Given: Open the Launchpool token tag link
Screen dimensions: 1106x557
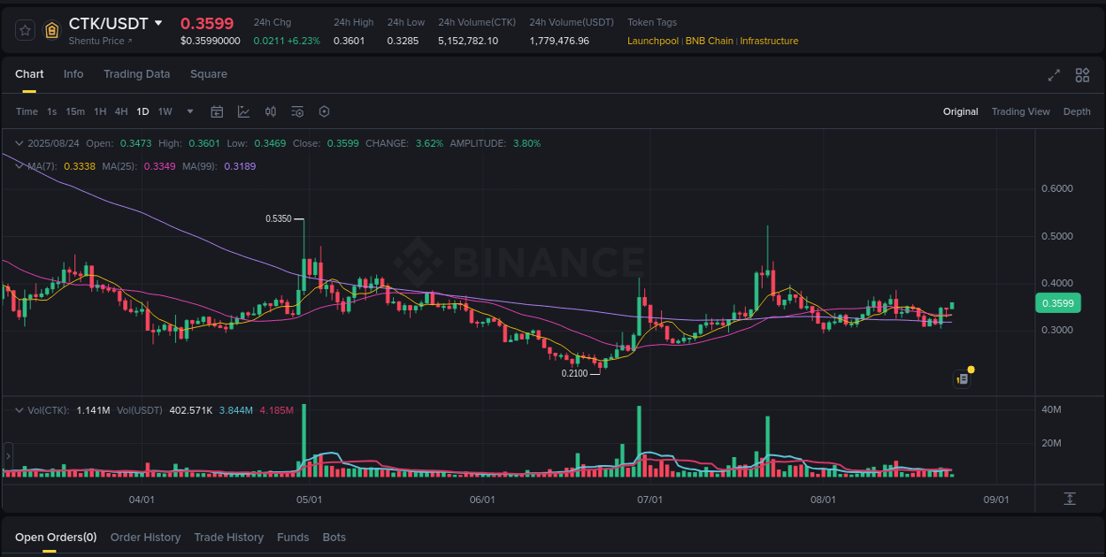Looking at the screenshot, I should click(x=653, y=41).
